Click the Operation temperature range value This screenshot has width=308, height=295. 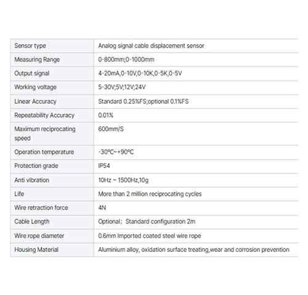(116, 152)
